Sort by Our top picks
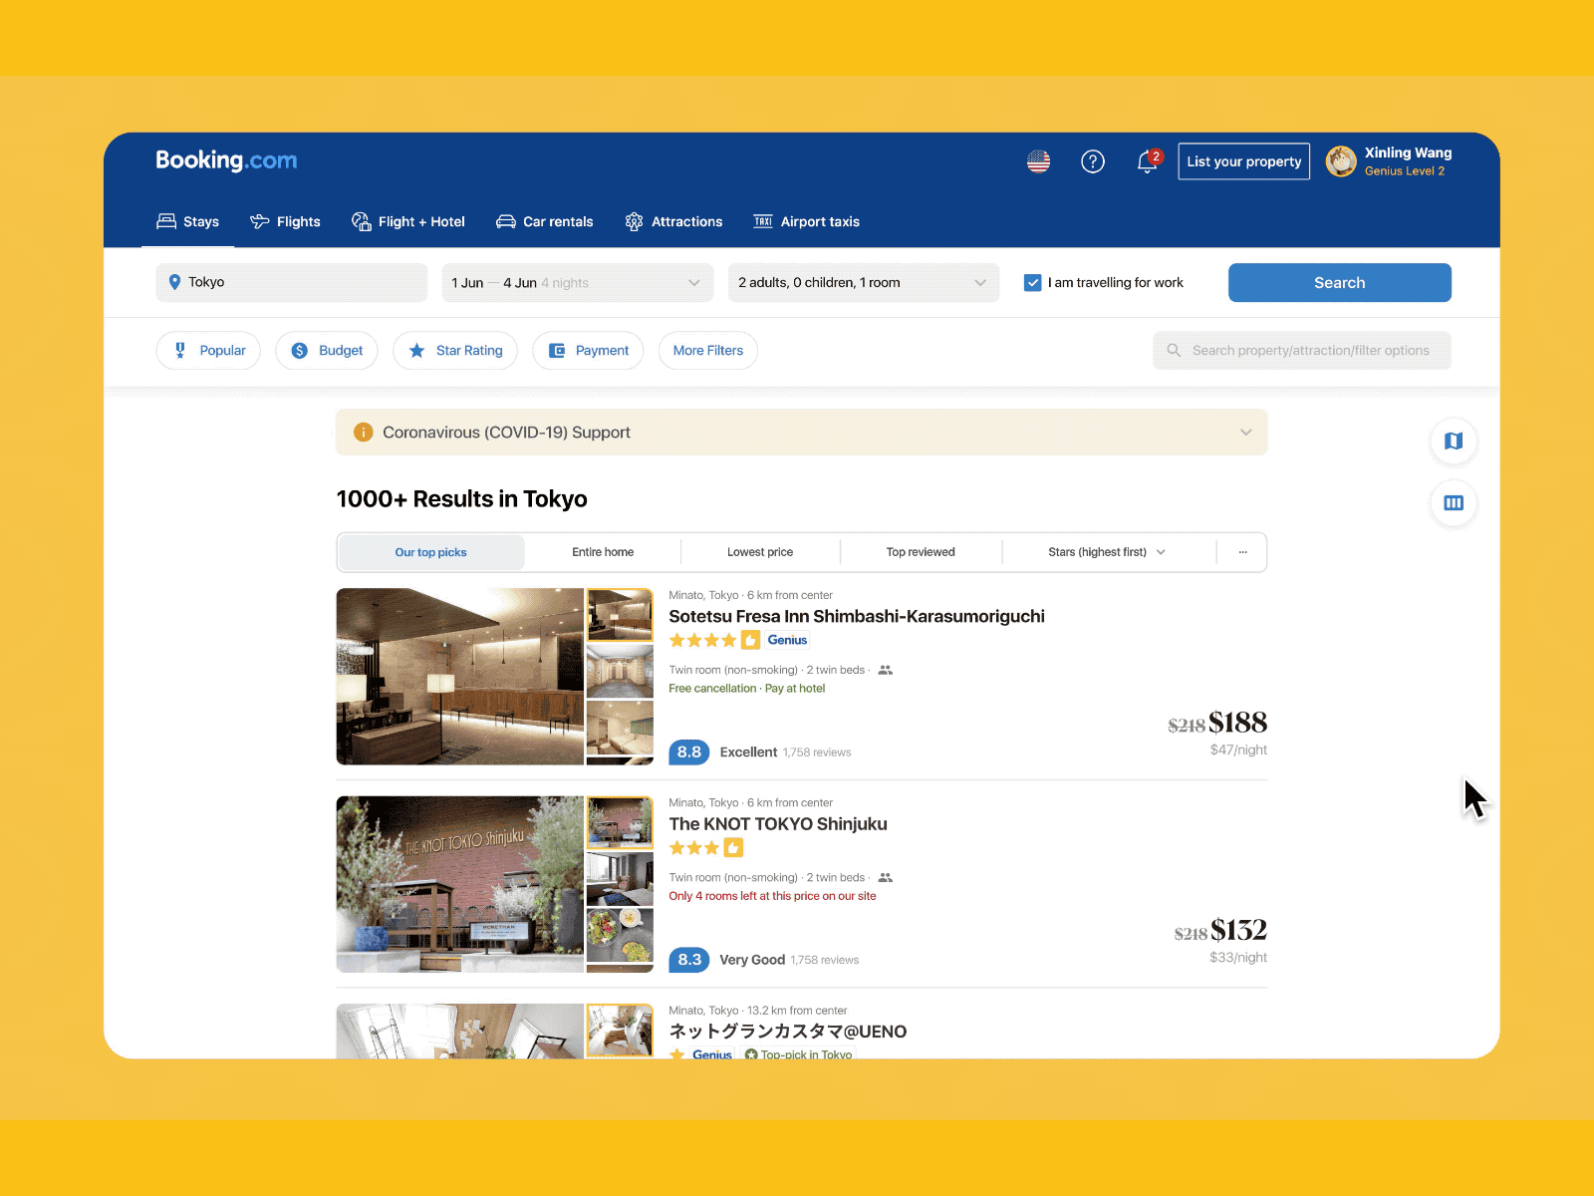The width and height of the screenshot is (1594, 1196). [431, 552]
